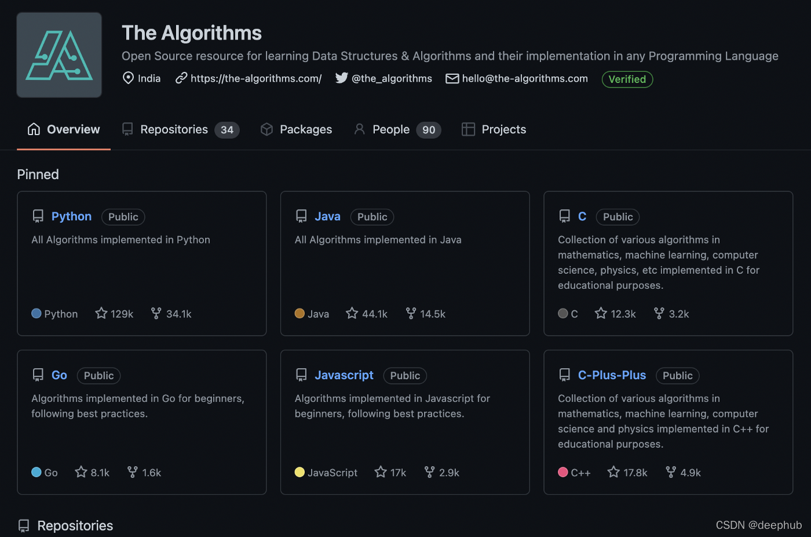811x537 pixels.
Task: Click the star icon showing 17.8k
Action: (613, 472)
